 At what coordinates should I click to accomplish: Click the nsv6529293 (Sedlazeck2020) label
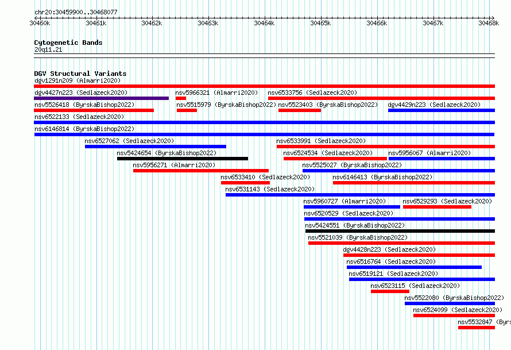(x=447, y=201)
